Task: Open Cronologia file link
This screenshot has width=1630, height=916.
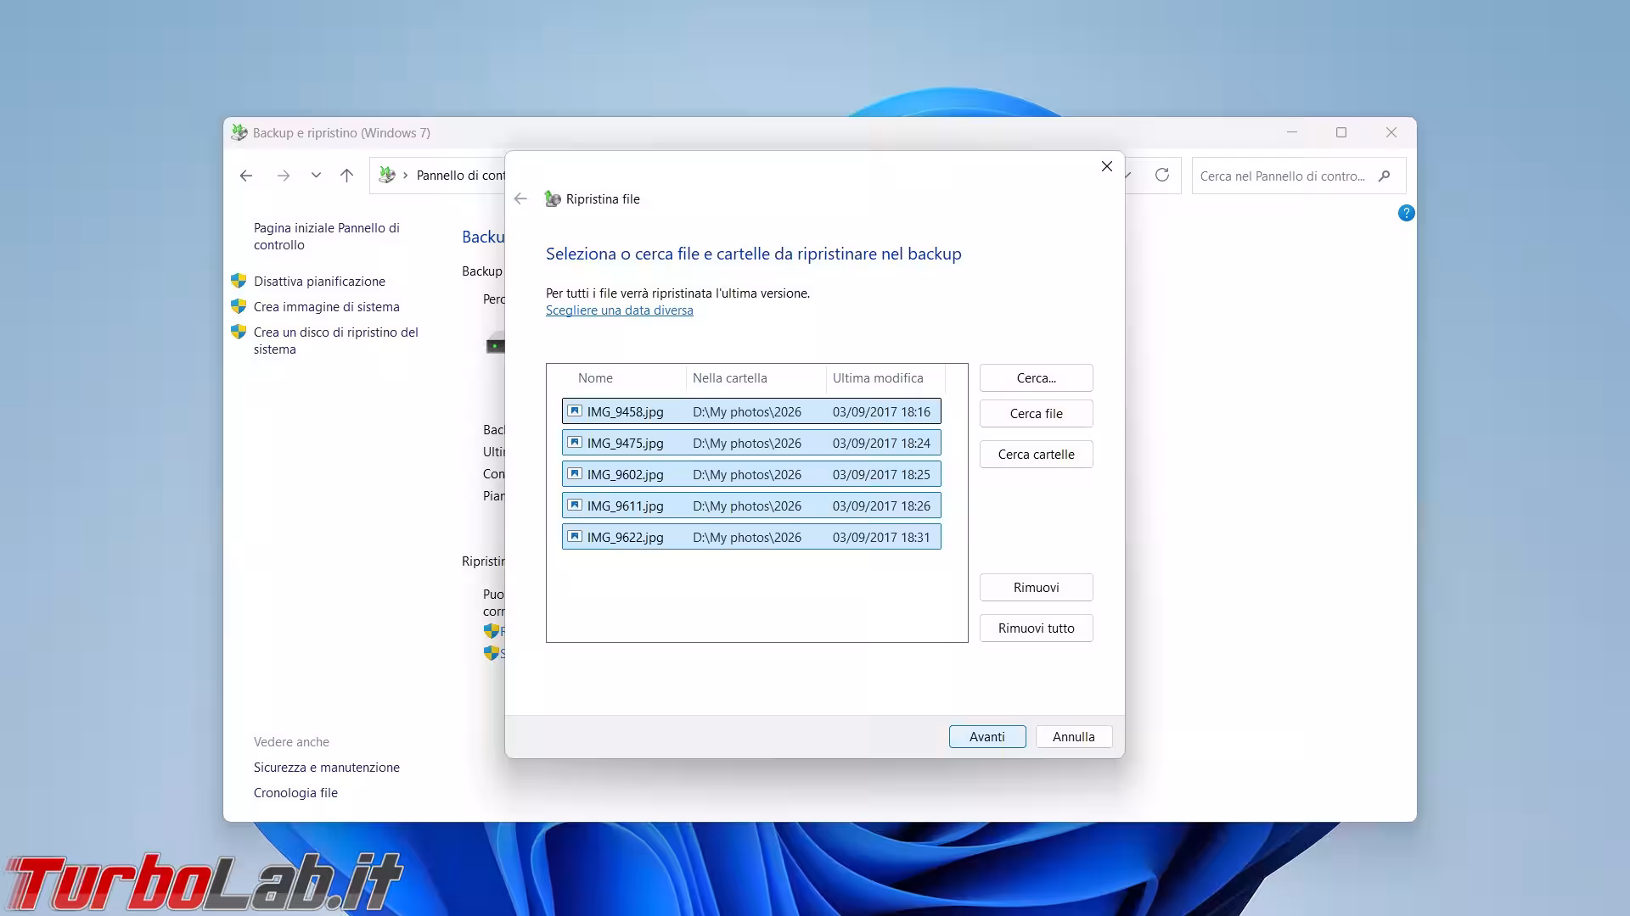Action: 295,793
